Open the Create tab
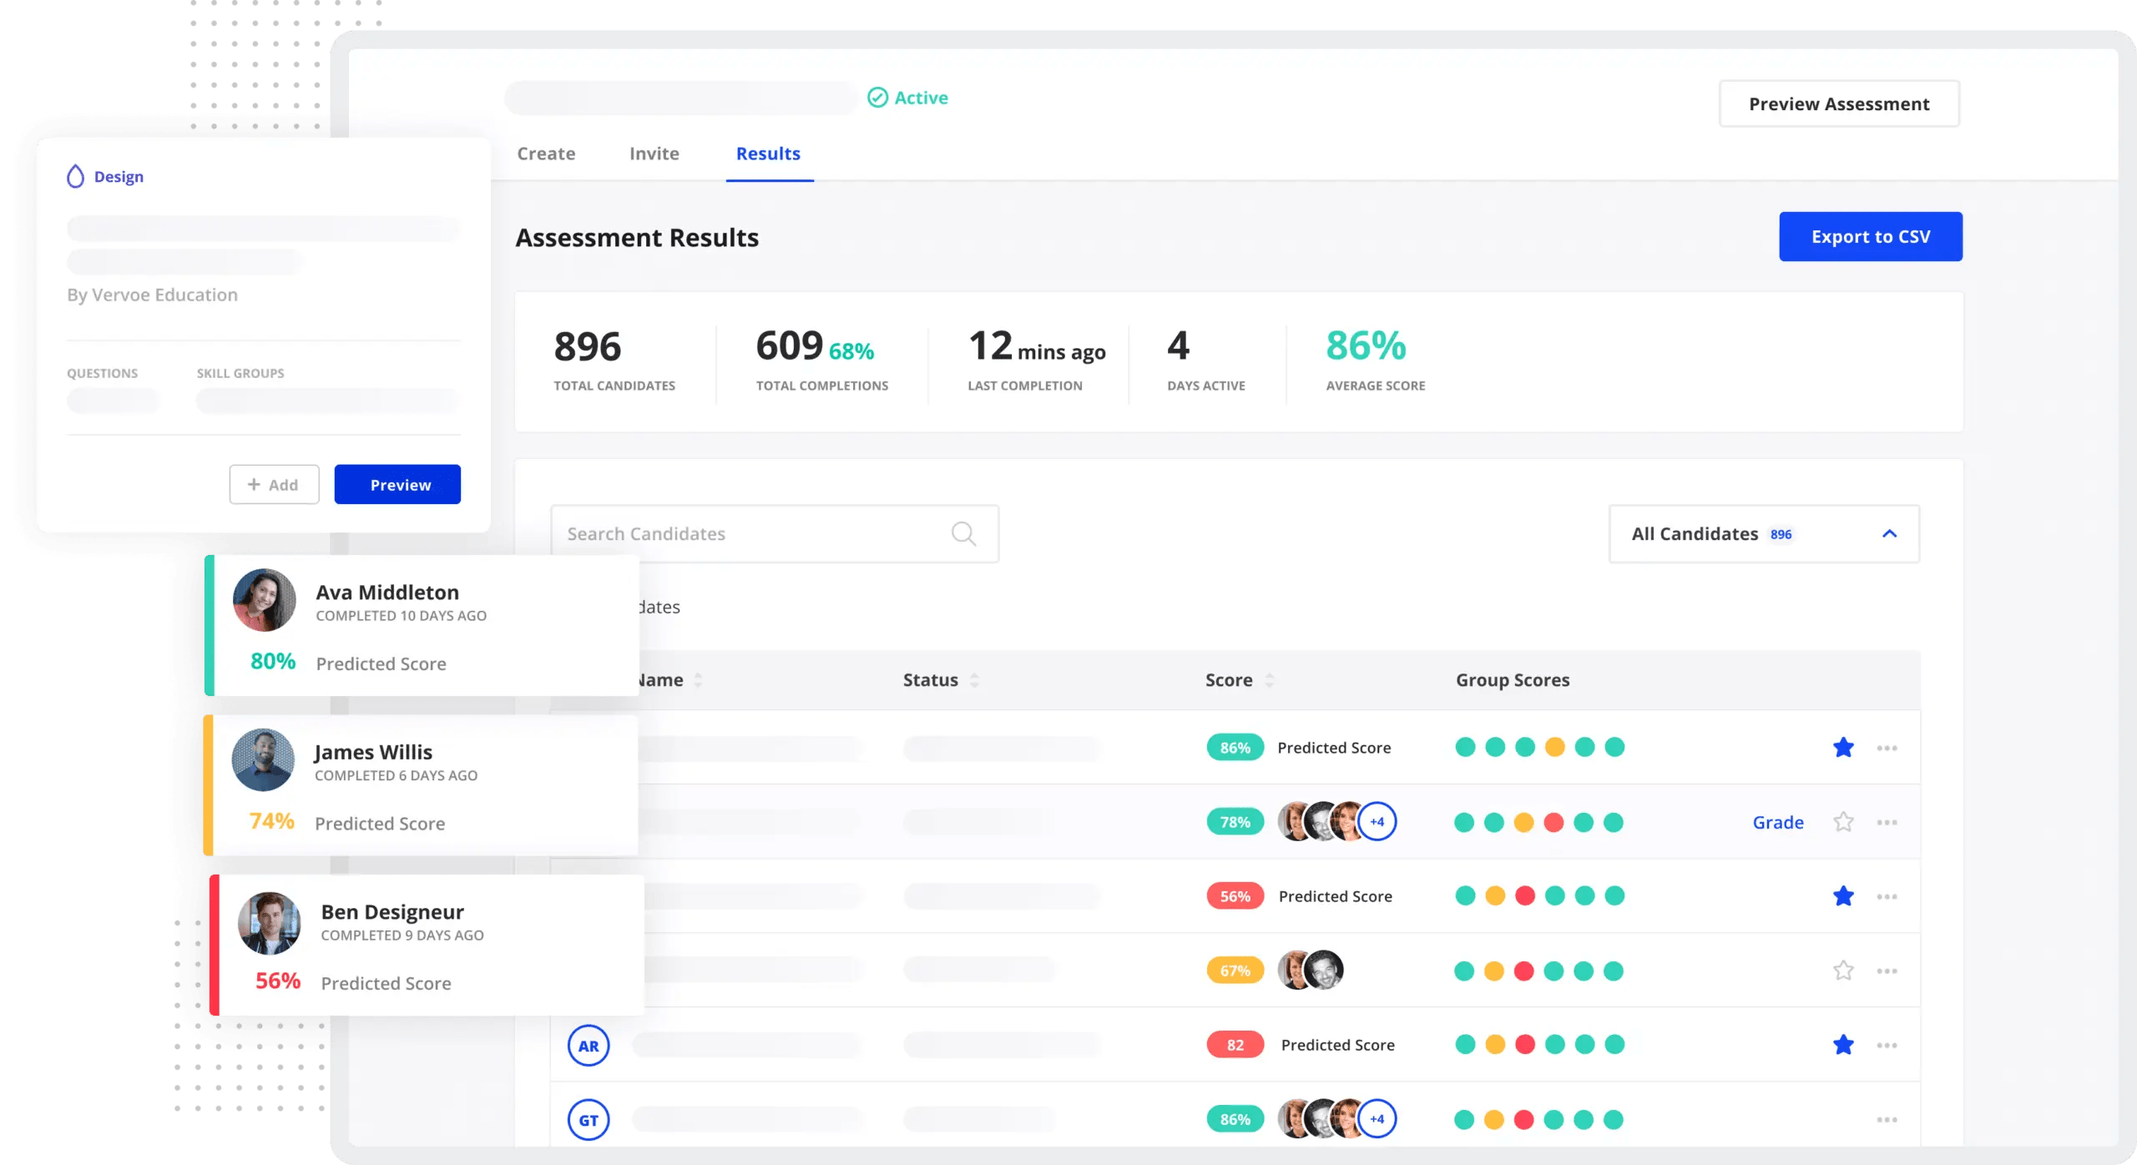The width and height of the screenshot is (2137, 1165). click(546, 154)
